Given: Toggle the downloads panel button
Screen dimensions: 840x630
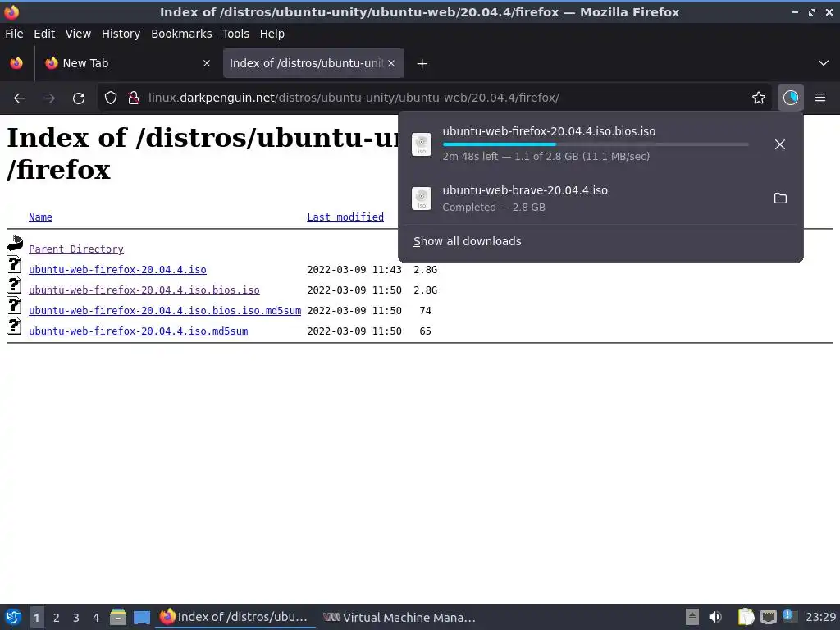Looking at the screenshot, I should pos(790,98).
